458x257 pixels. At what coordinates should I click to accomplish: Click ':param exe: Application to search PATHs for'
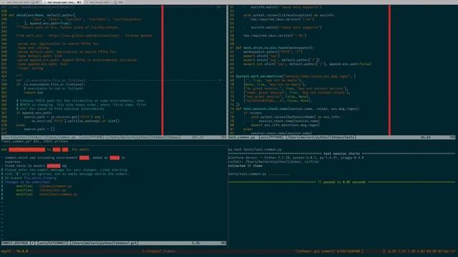click(x=58, y=44)
